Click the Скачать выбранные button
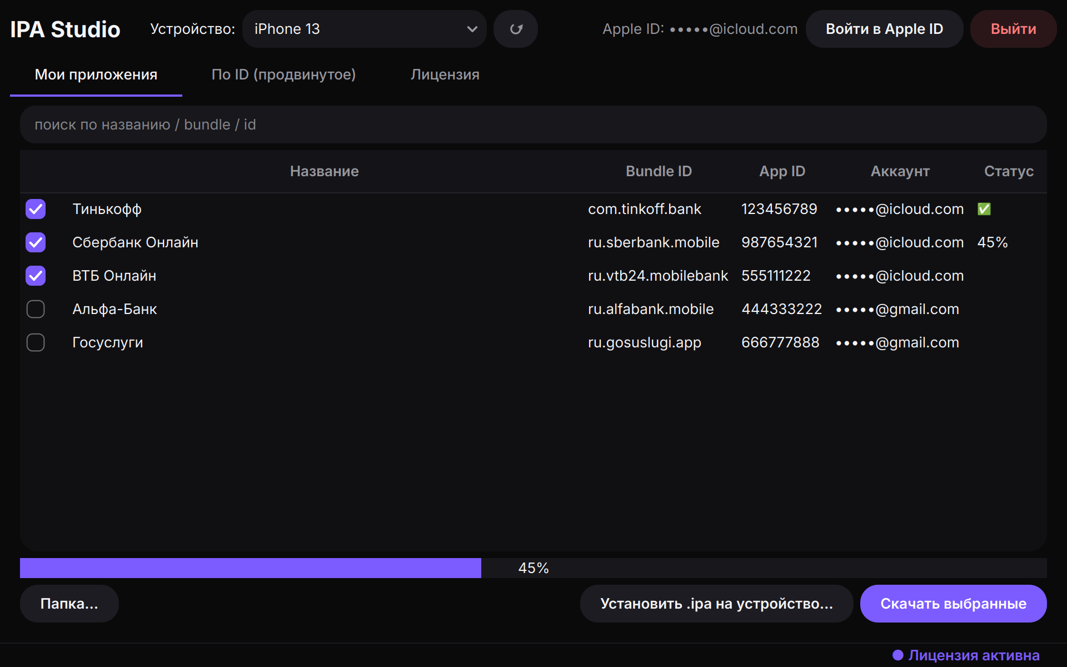The height and width of the screenshot is (667, 1067). [953, 604]
